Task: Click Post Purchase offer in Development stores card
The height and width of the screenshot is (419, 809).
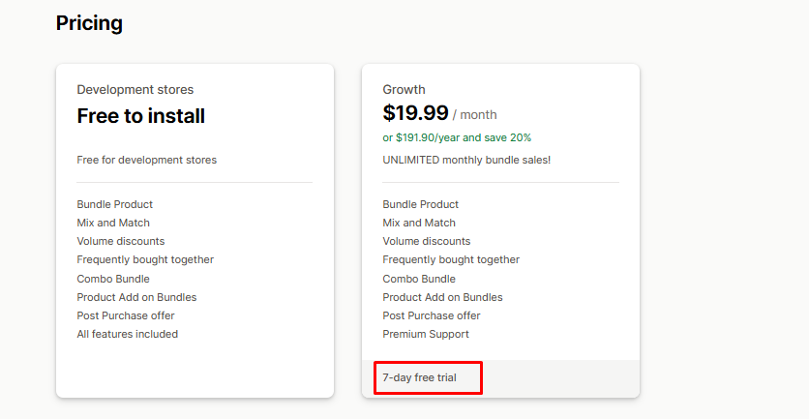Action: point(126,315)
